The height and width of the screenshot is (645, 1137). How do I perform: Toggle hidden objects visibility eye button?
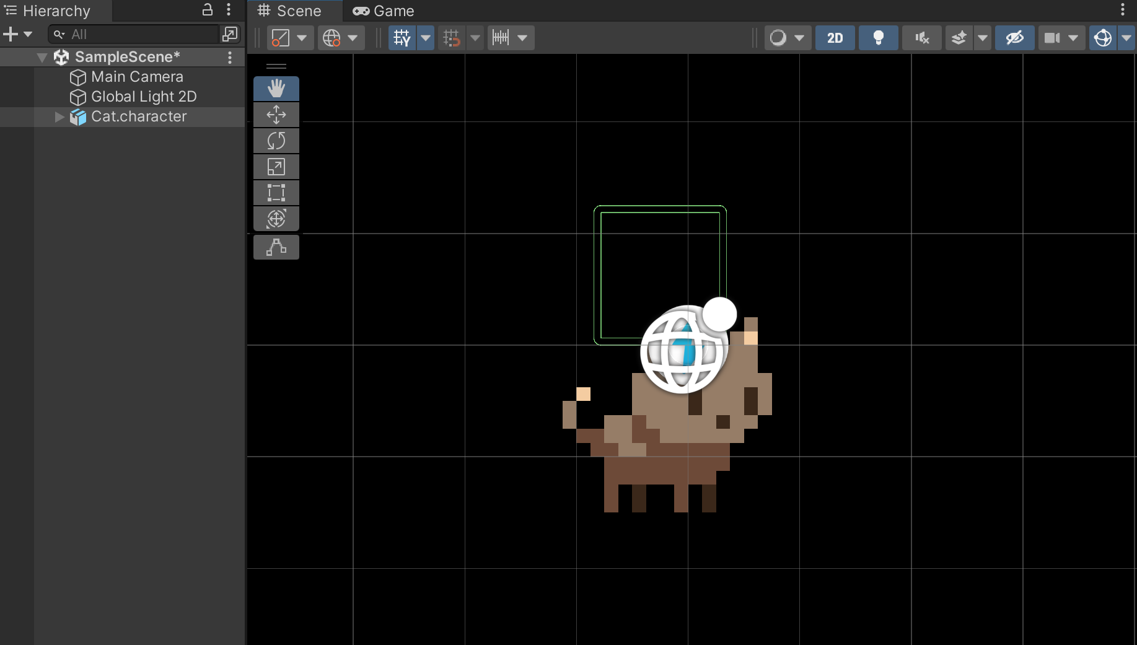tap(1015, 38)
